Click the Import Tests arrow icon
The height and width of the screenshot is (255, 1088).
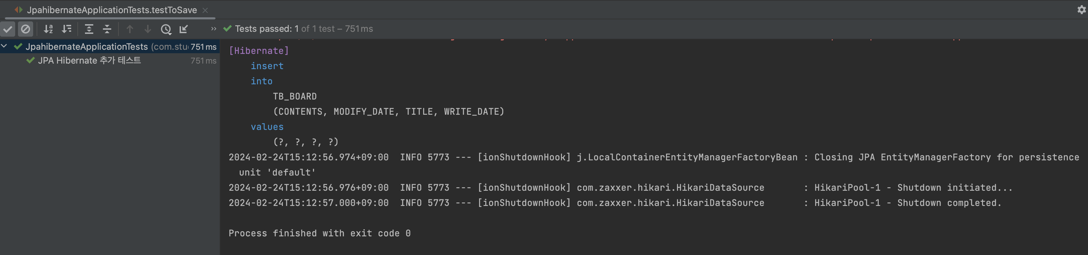[184, 29]
